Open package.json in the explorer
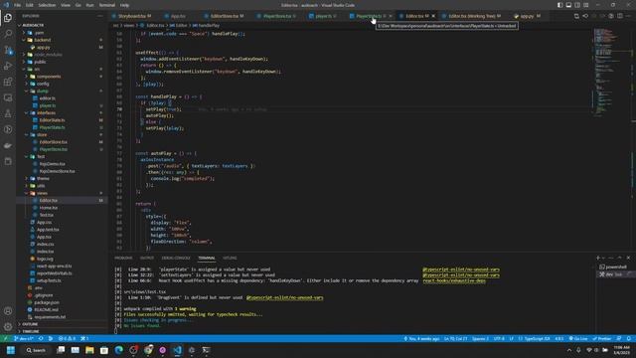Viewport: 636px width, 358px height. [x=47, y=302]
